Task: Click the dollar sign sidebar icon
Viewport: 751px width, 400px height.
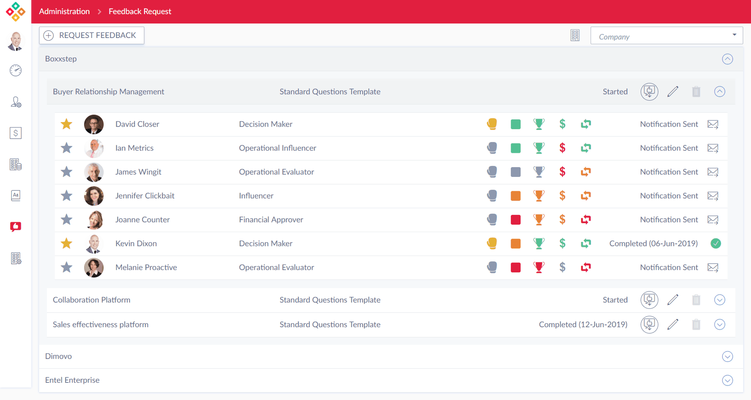Action: pos(15,133)
